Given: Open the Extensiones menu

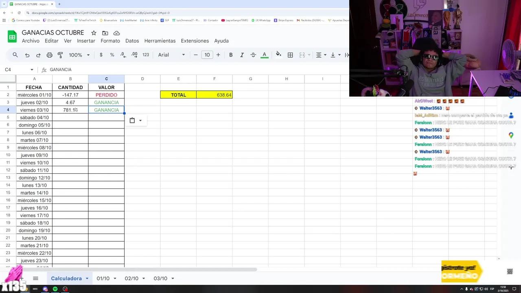Looking at the screenshot, I should (x=195, y=41).
